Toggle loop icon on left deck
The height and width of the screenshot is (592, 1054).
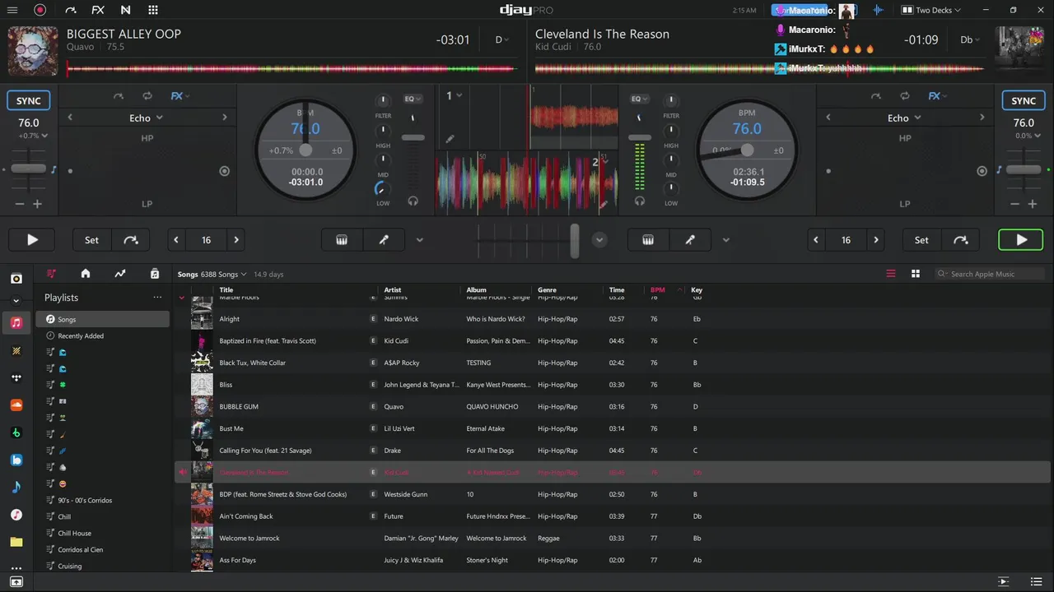(147, 96)
